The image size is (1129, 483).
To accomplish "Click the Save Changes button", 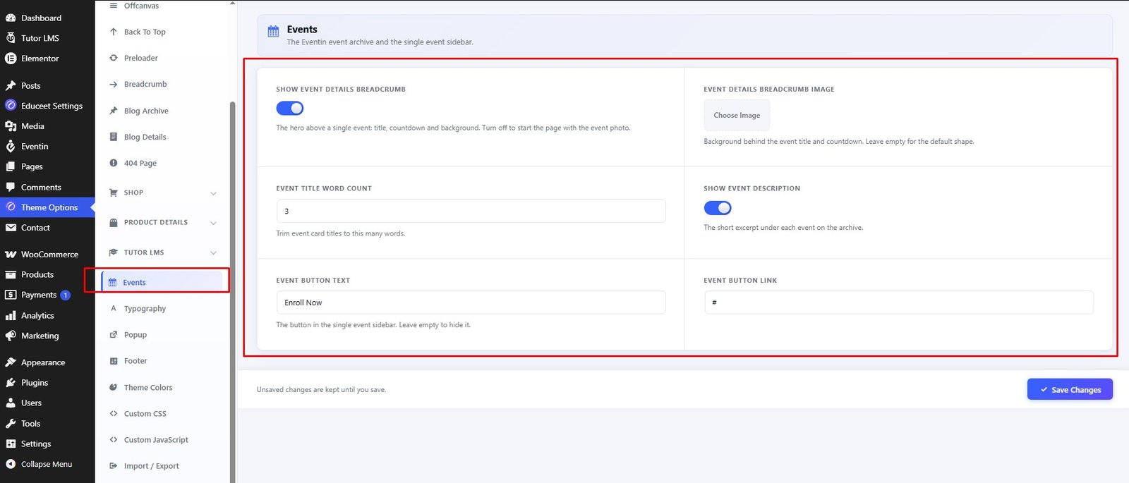I will (x=1070, y=389).
